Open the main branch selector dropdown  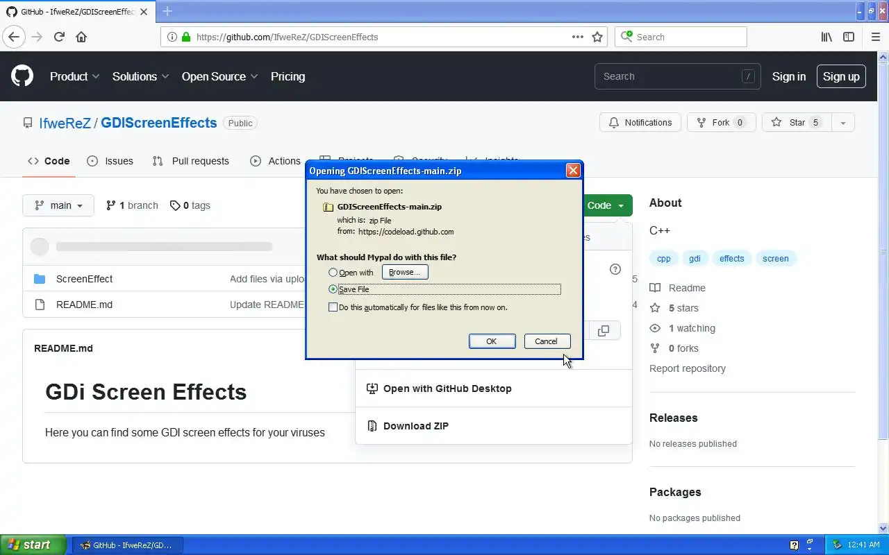58,205
